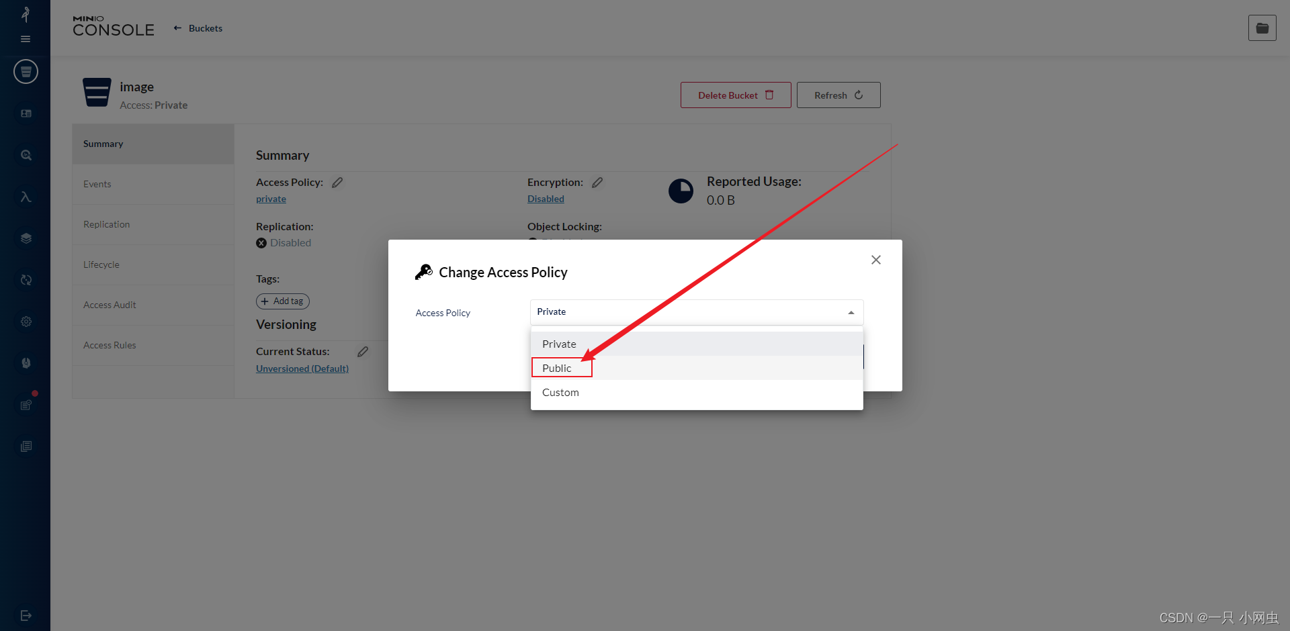
Task: Open the Buckets section in sidebar
Action: (x=26, y=71)
